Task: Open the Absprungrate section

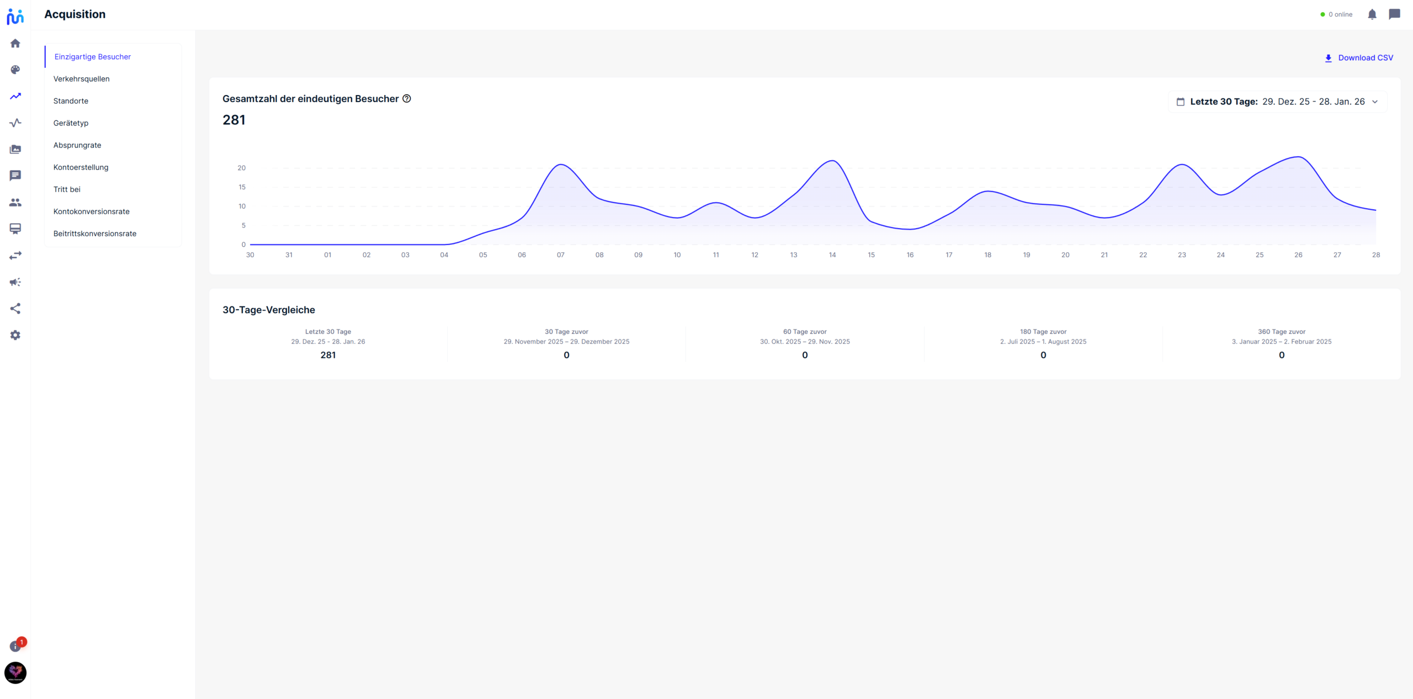Action: click(77, 145)
